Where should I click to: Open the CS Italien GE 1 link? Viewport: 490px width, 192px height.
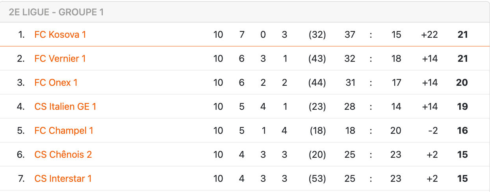(65, 107)
